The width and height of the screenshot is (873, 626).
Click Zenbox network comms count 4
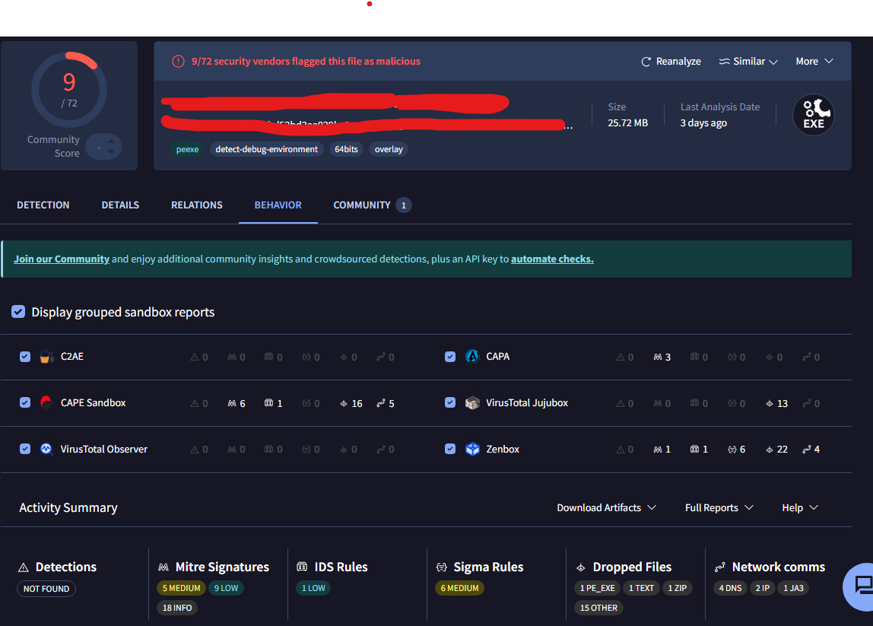coord(811,450)
